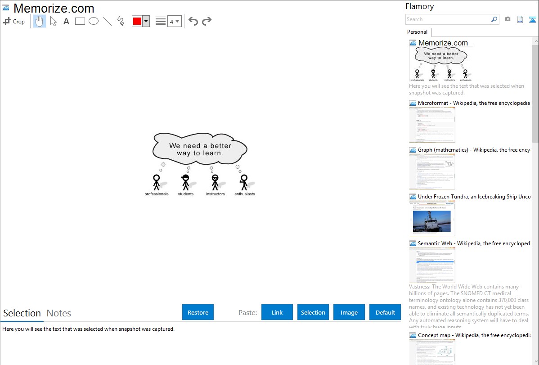Click the icon beside Microformat title
The width and height of the screenshot is (539, 365).
tap(413, 103)
